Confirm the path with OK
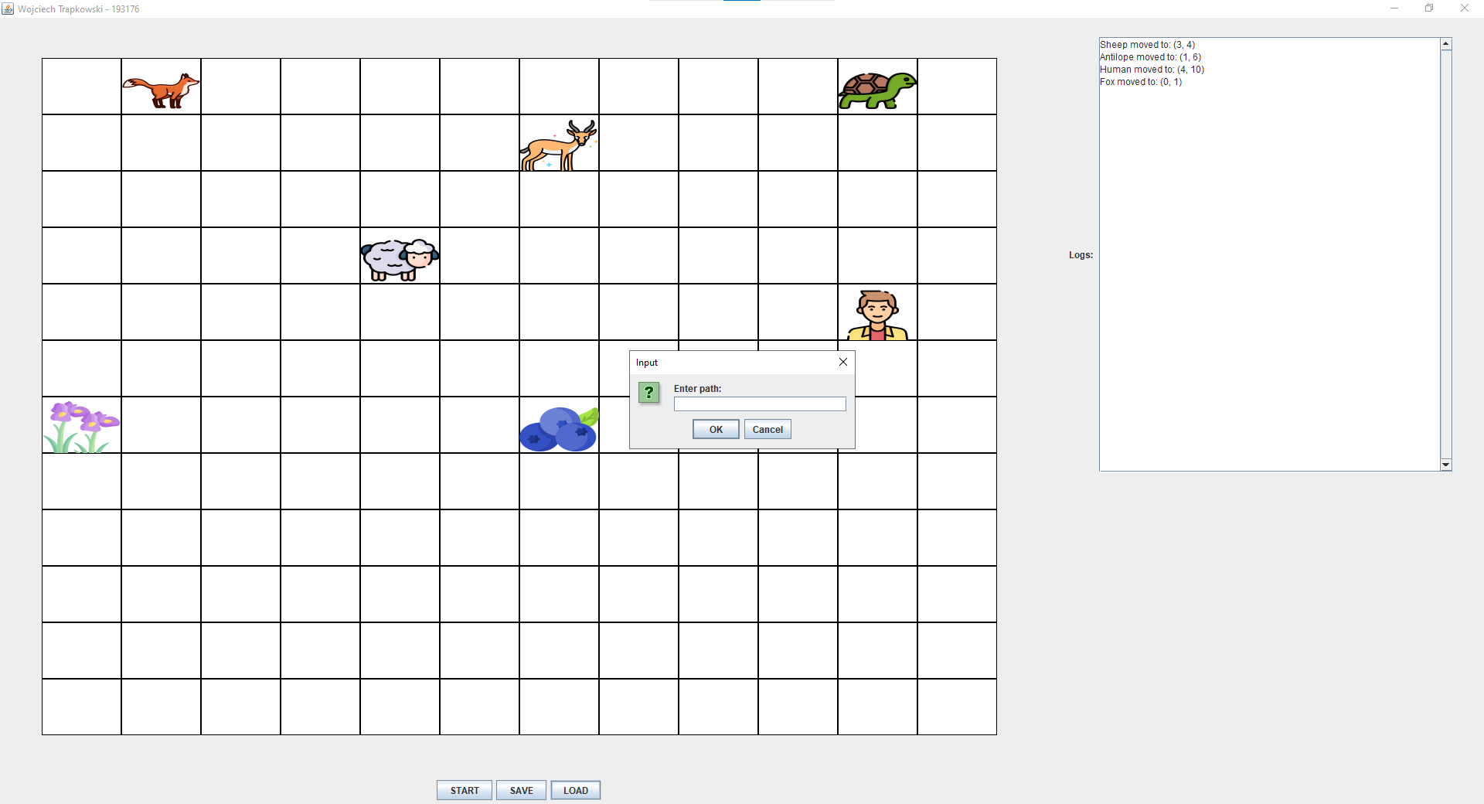 (x=716, y=430)
